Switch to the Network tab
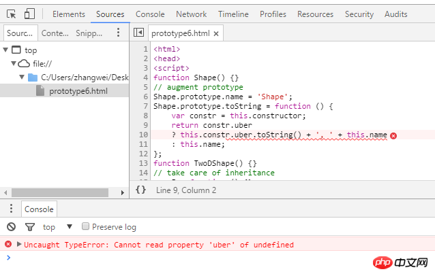This screenshot has height=276, width=435. tap(191, 14)
